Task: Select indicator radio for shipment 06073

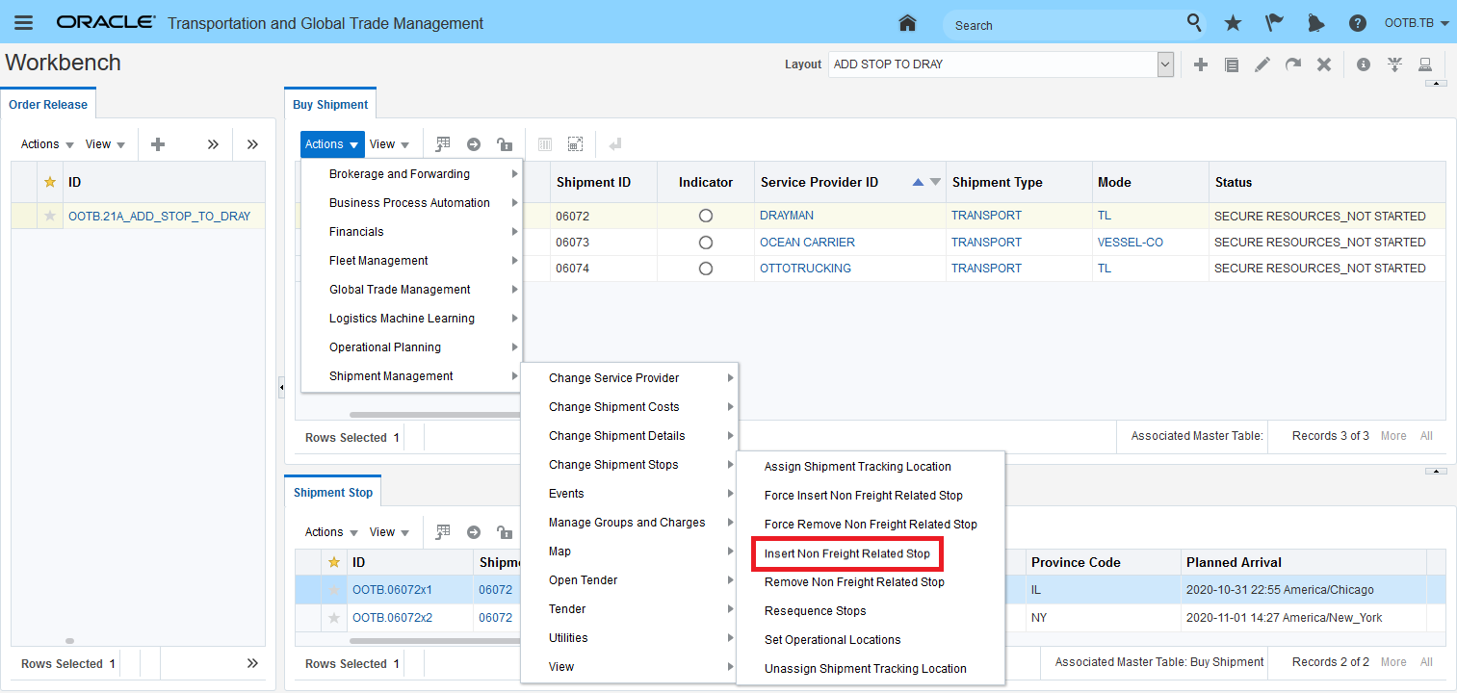Action: [706, 243]
